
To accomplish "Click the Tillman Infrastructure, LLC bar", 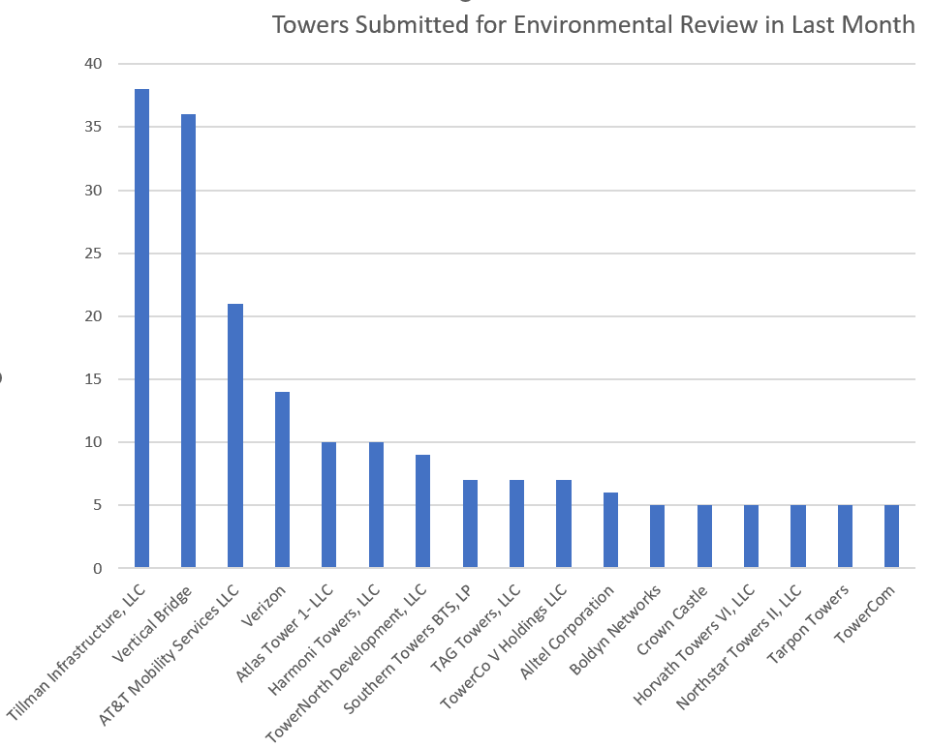I will click(x=141, y=328).
